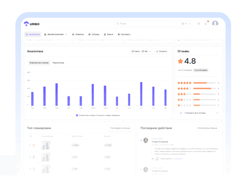
Task: Open the layout thumbnail in row 1
Action: click(x=46, y=145)
